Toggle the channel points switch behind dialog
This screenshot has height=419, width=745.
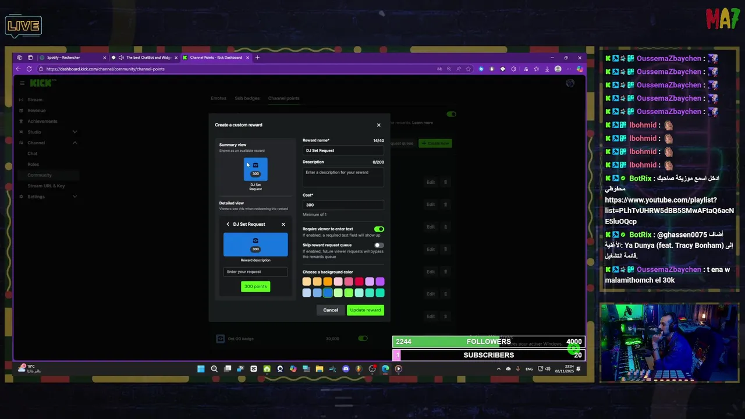(x=452, y=114)
